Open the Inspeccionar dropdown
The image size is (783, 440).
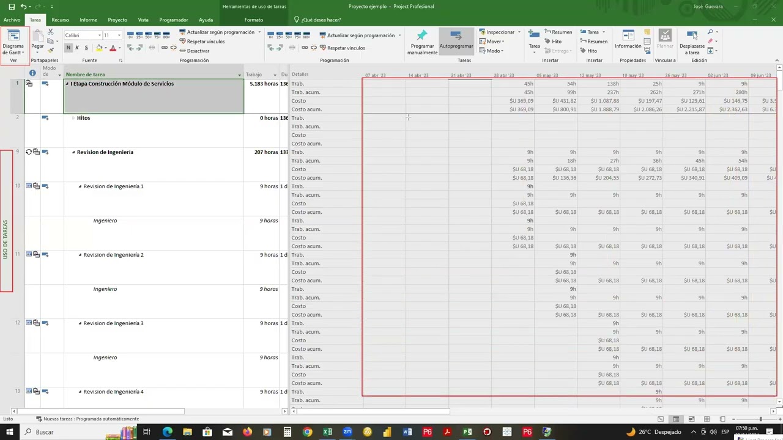point(500,32)
